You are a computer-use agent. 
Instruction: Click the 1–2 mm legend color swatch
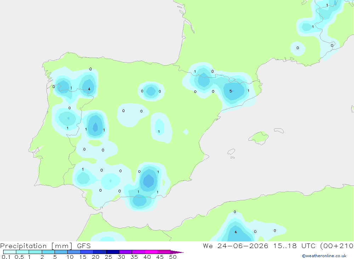click(35, 252)
